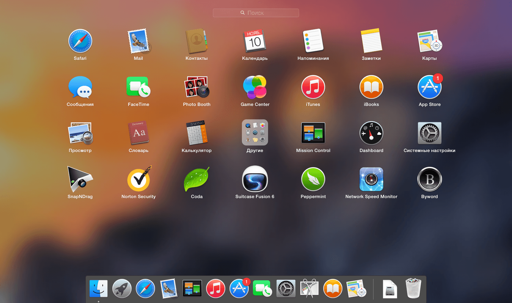Open the Калькулятор app
Screen dimensions: 512x303
197,133
